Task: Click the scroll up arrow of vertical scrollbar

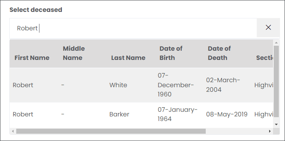Action: pyautogui.click(x=276, y=43)
